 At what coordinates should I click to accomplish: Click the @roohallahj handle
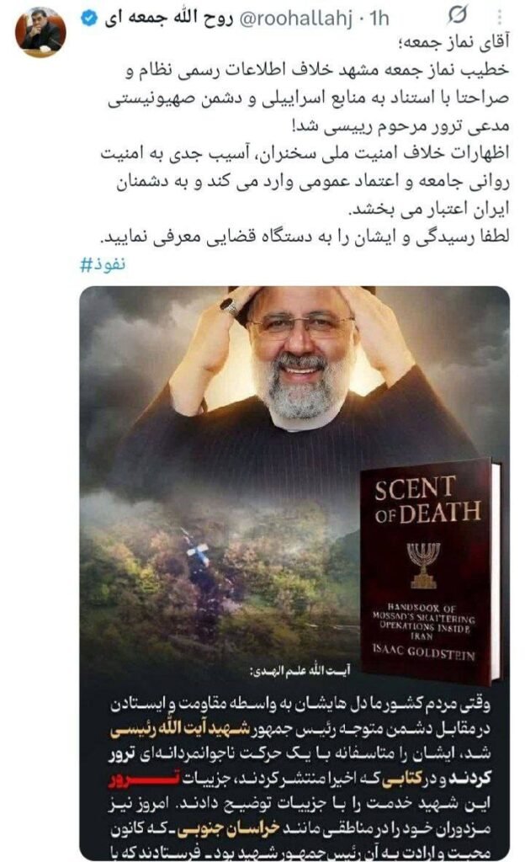296,19
